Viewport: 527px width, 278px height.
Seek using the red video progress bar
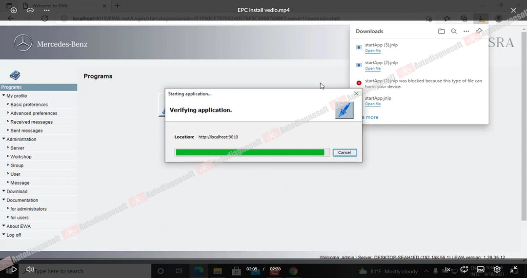coord(263,259)
